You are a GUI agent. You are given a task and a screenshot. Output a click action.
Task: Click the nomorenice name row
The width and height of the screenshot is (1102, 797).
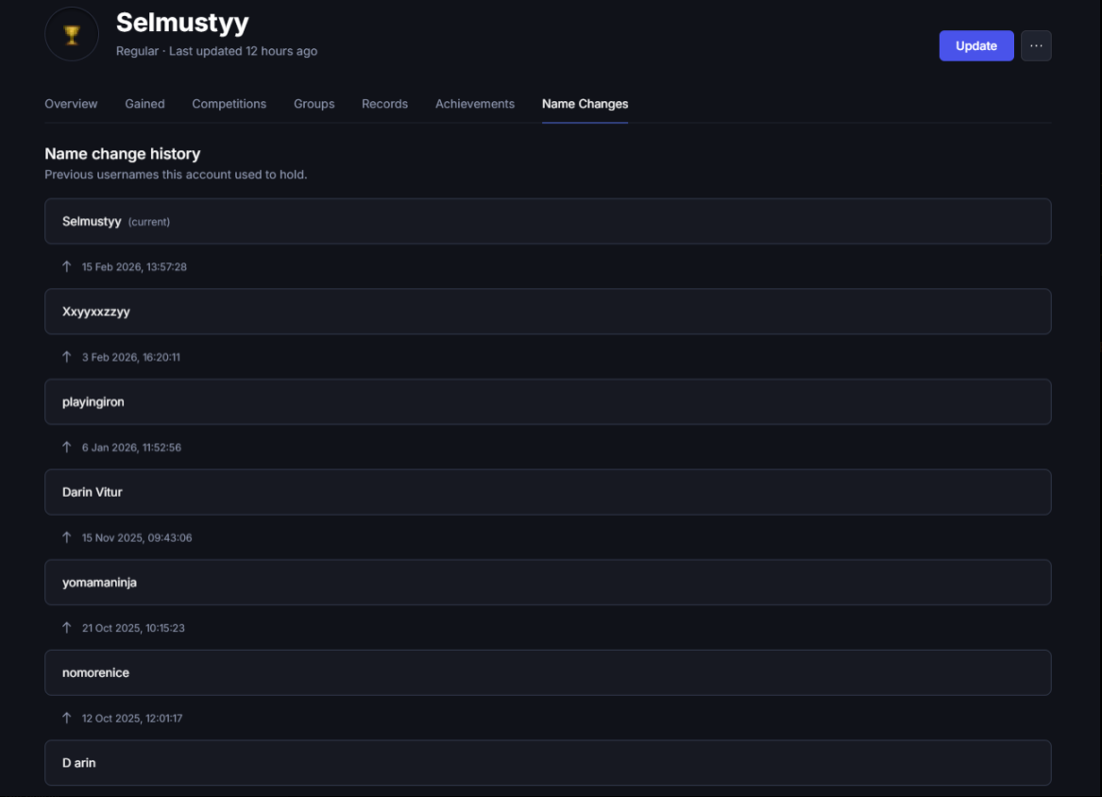pyautogui.click(x=549, y=672)
